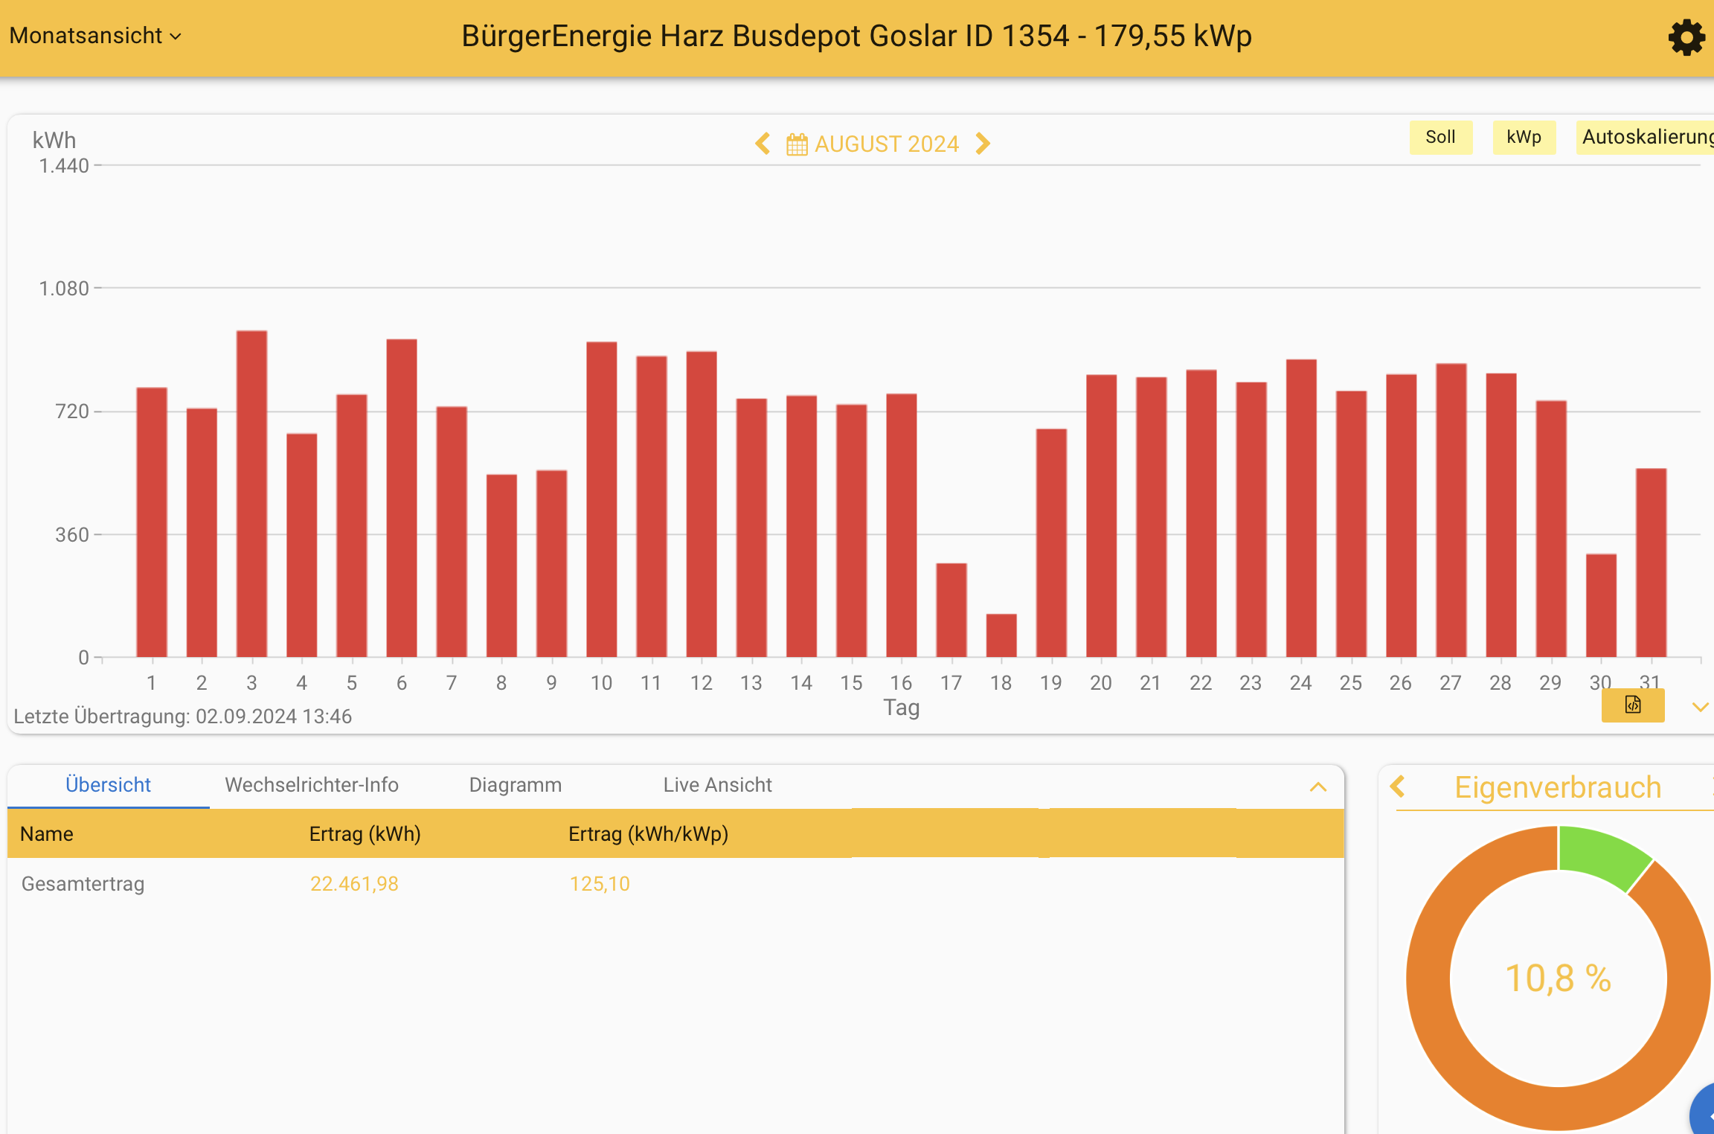1714x1134 pixels.
Task: Go to previous month arrow
Action: tap(763, 144)
